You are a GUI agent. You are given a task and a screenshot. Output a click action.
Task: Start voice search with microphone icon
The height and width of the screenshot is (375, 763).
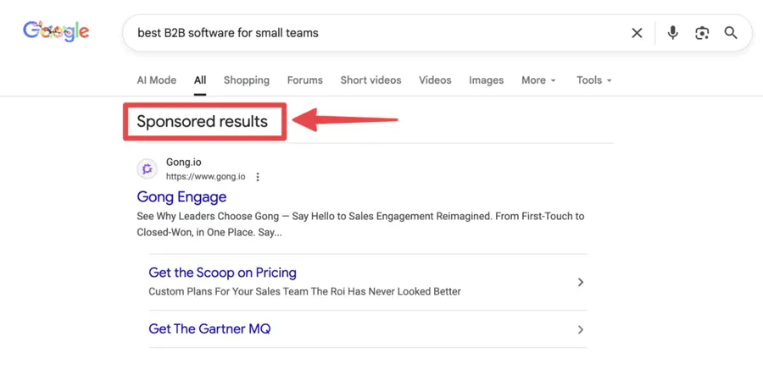pos(672,33)
